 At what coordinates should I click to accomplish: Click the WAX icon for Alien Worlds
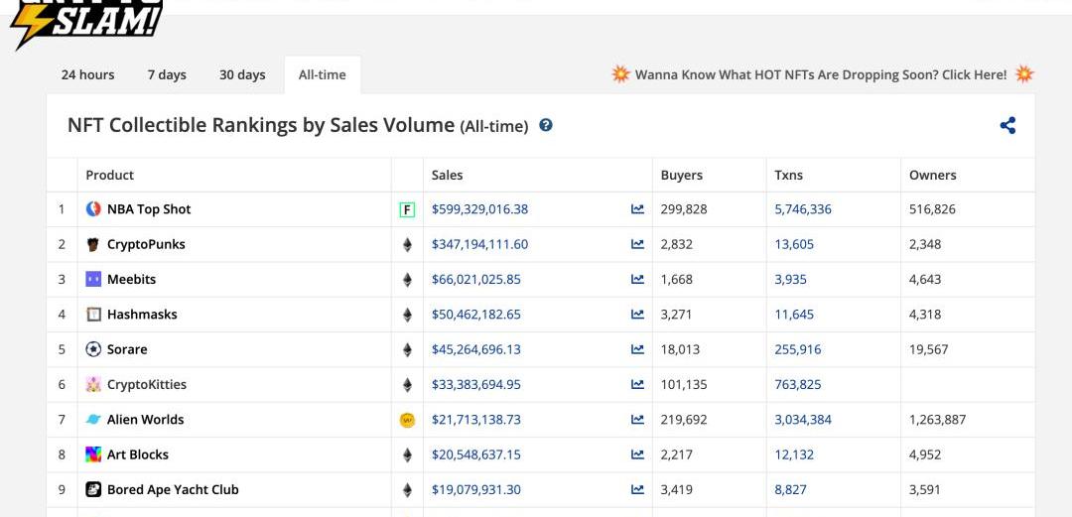[406, 420]
